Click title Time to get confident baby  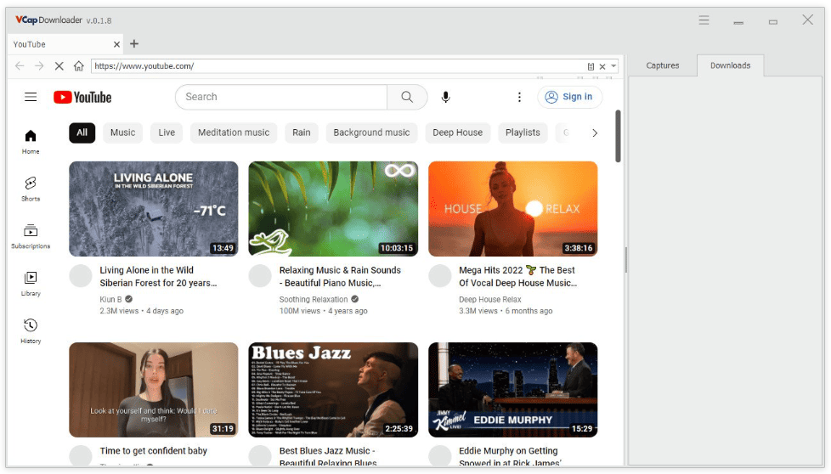[x=154, y=451]
